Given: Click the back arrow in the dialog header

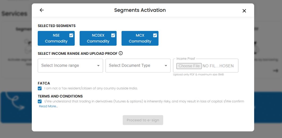Looking at the screenshot, I should pyautogui.click(x=42, y=10).
